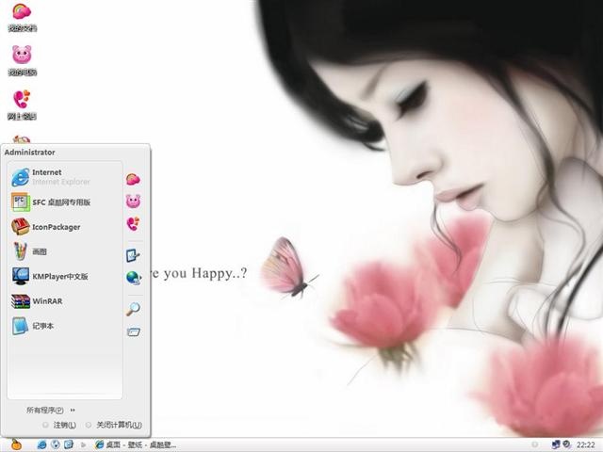This screenshot has width=603, height=452.
Task: Launch IconPackager from the start menu
Action: pos(46,227)
